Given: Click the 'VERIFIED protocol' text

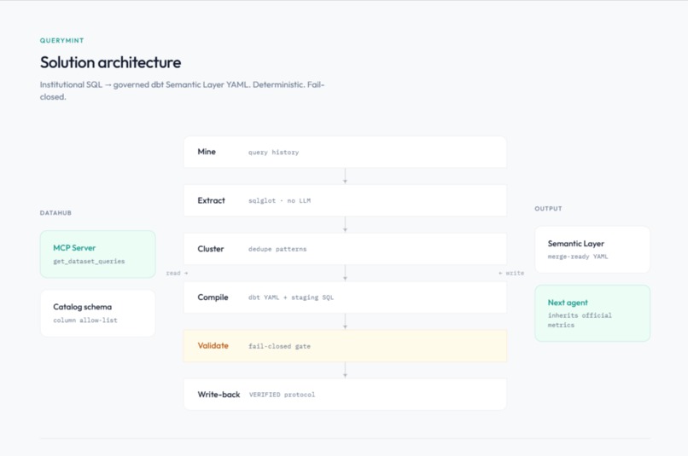Looking at the screenshot, I should (283, 395).
